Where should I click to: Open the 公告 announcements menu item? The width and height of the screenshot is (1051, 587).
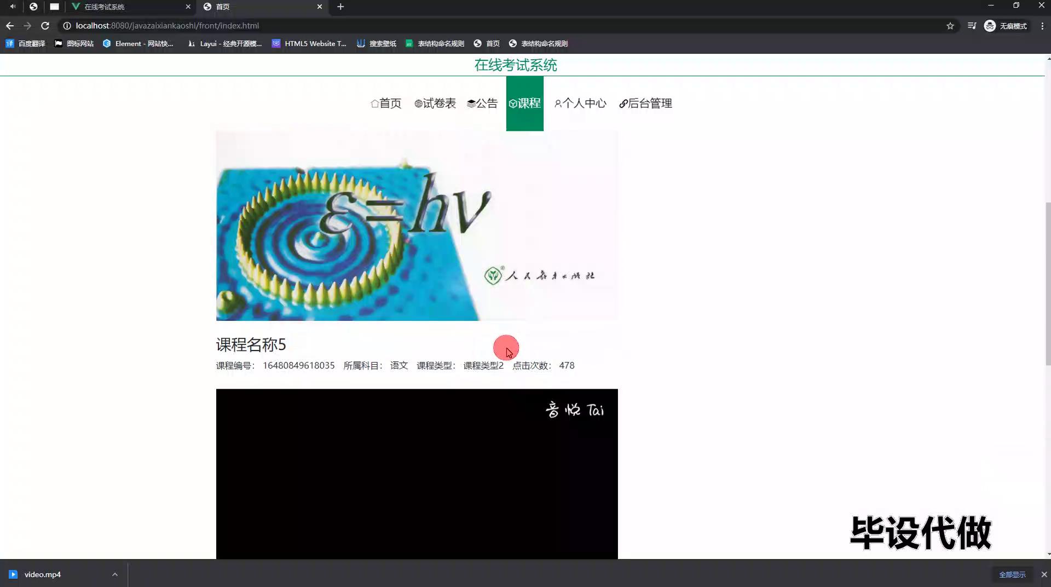[x=482, y=103]
